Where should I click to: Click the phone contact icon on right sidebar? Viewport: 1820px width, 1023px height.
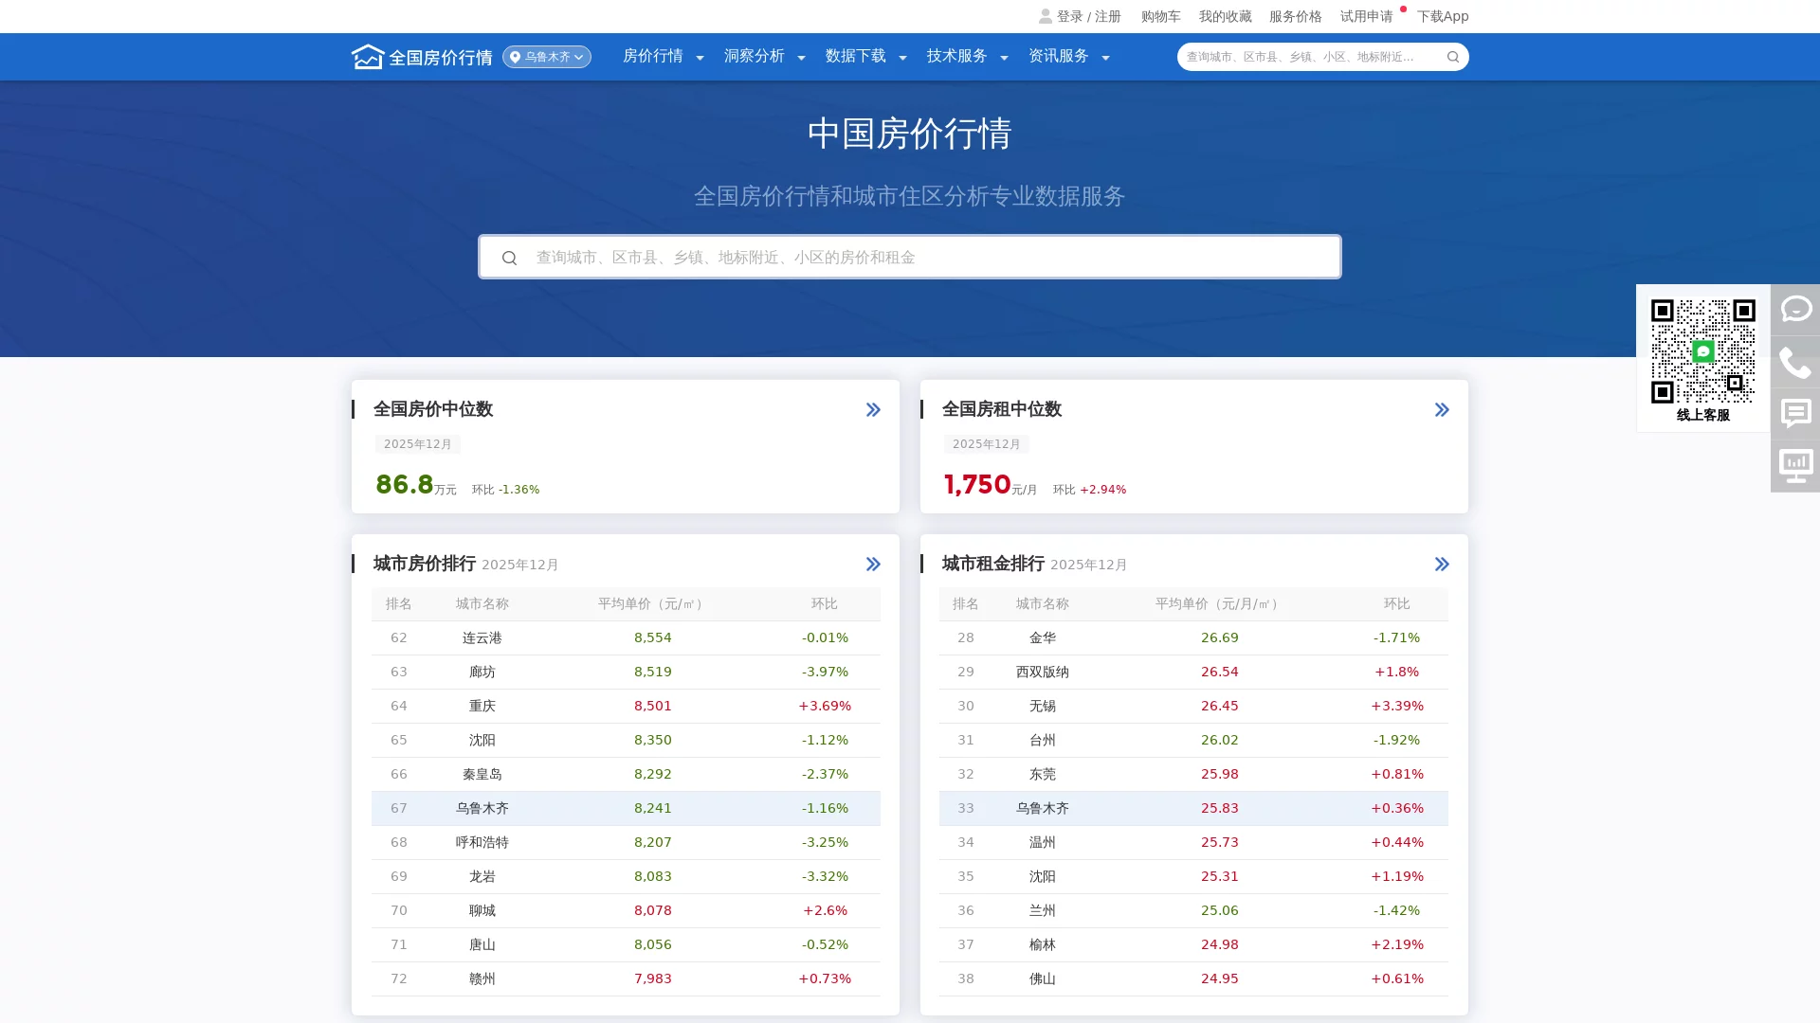[x=1795, y=363]
